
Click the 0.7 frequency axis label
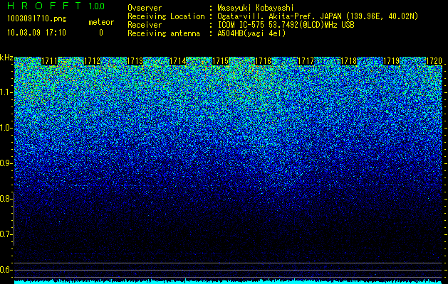(x=6, y=234)
